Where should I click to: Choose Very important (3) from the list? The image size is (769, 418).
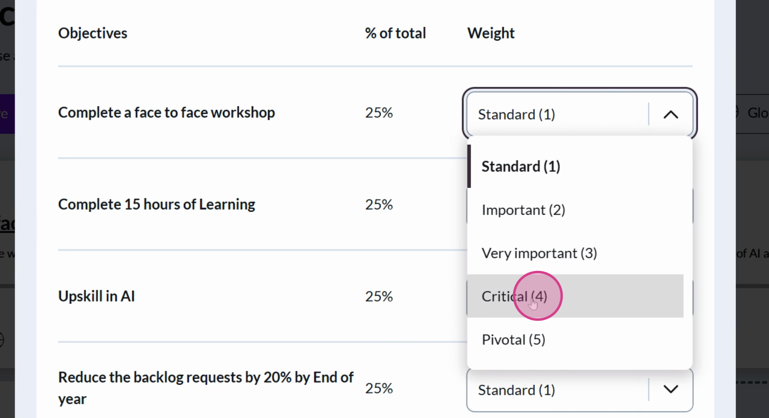pyautogui.click(x=539, y=253)
